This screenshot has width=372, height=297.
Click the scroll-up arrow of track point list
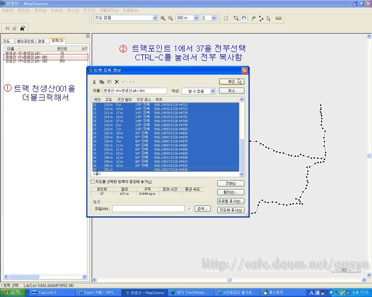pyautogui.click(x=242, y=99)
